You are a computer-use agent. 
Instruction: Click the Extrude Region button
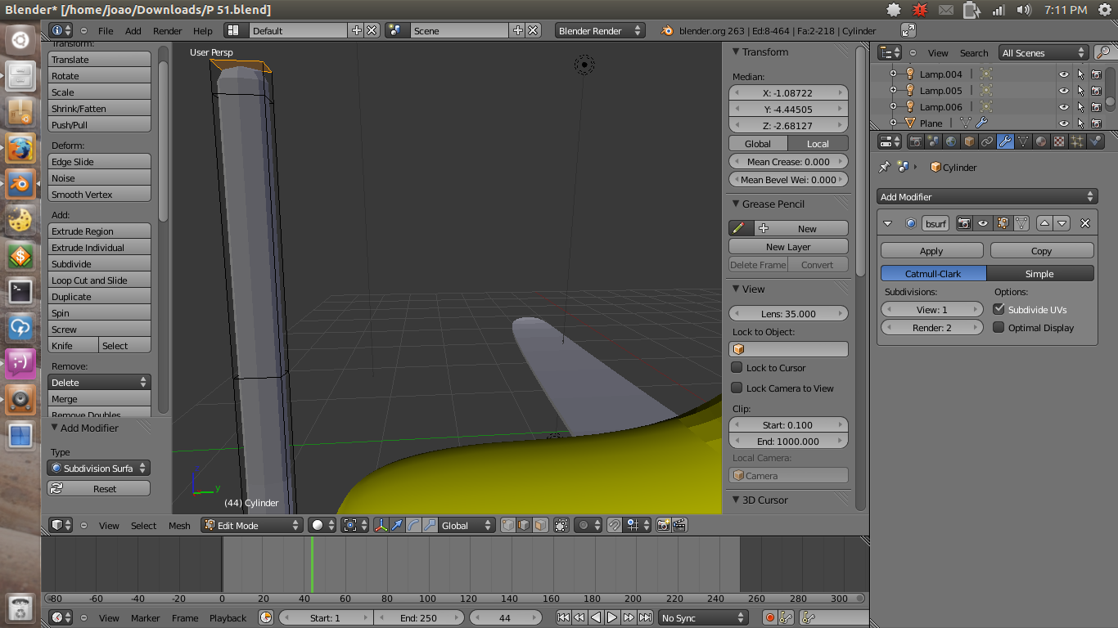(99, 231)
